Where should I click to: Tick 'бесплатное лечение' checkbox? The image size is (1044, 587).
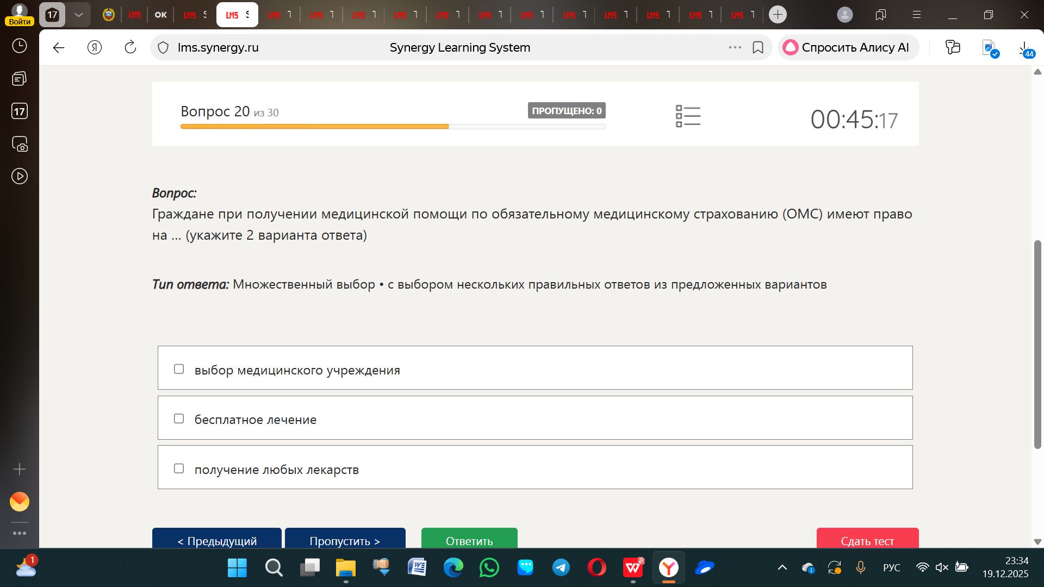coord(179,419)
